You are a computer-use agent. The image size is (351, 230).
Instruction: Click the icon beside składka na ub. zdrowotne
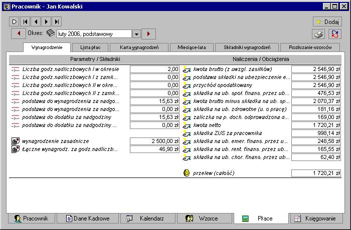(x=186, y=109)
